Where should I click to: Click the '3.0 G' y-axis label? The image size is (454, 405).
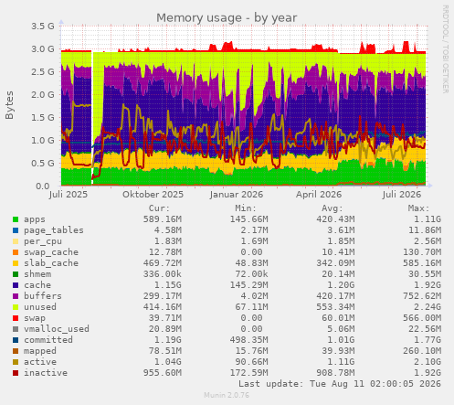click(43, 49)
